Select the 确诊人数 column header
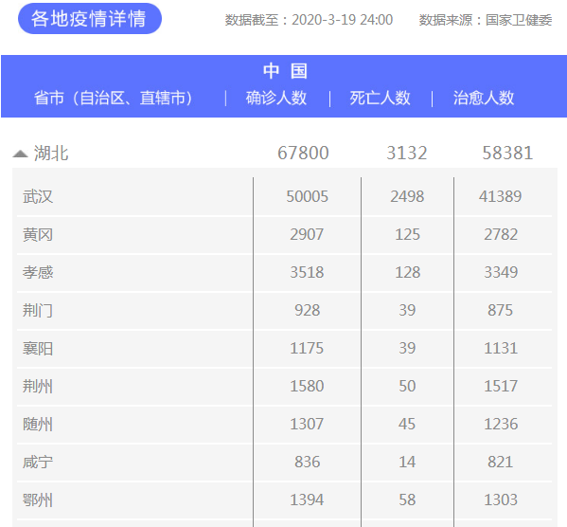 pos(276,99)
